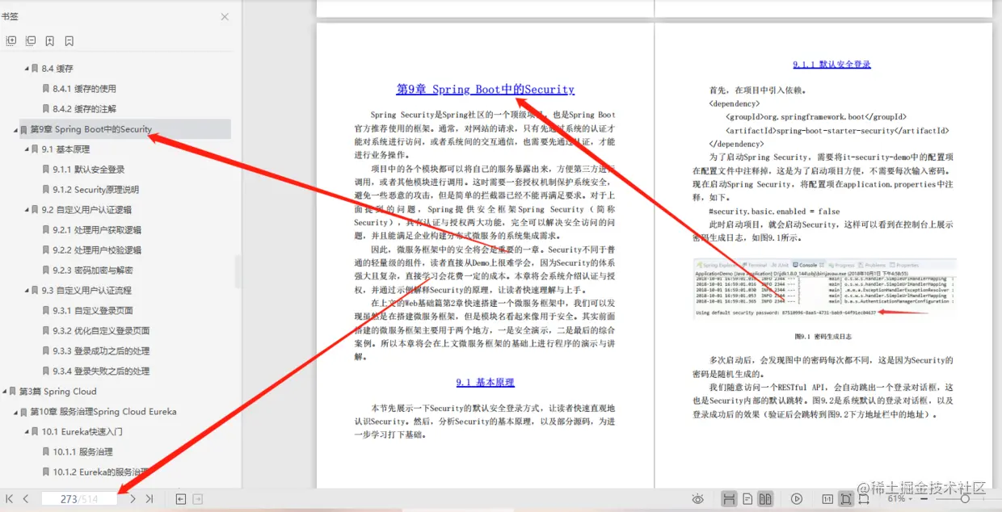Toggle continuous scrolling view icon
This screenshot has width=1002, height=512.
[x=729, y=499]
